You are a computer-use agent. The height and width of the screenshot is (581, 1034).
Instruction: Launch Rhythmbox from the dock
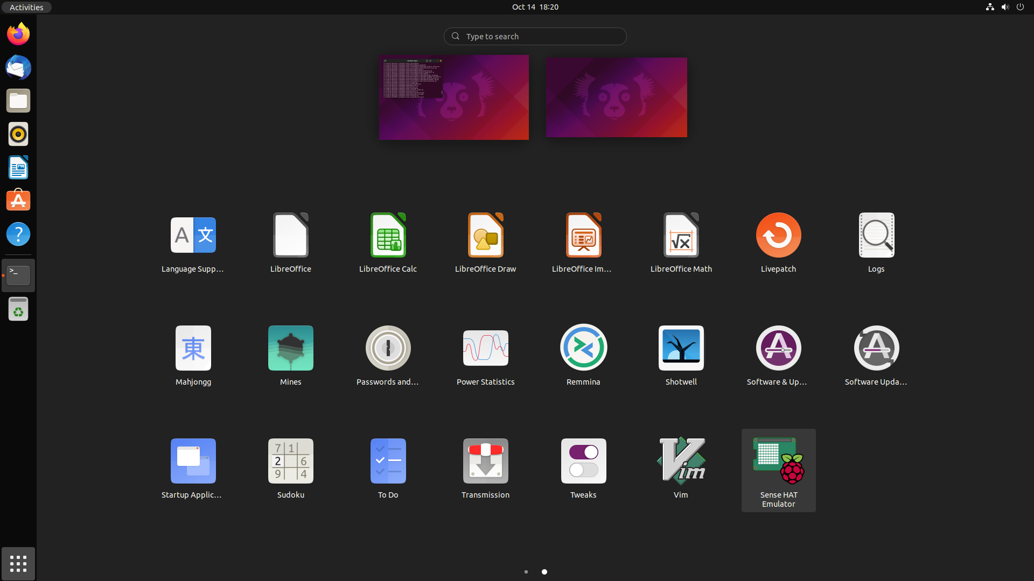18,134
